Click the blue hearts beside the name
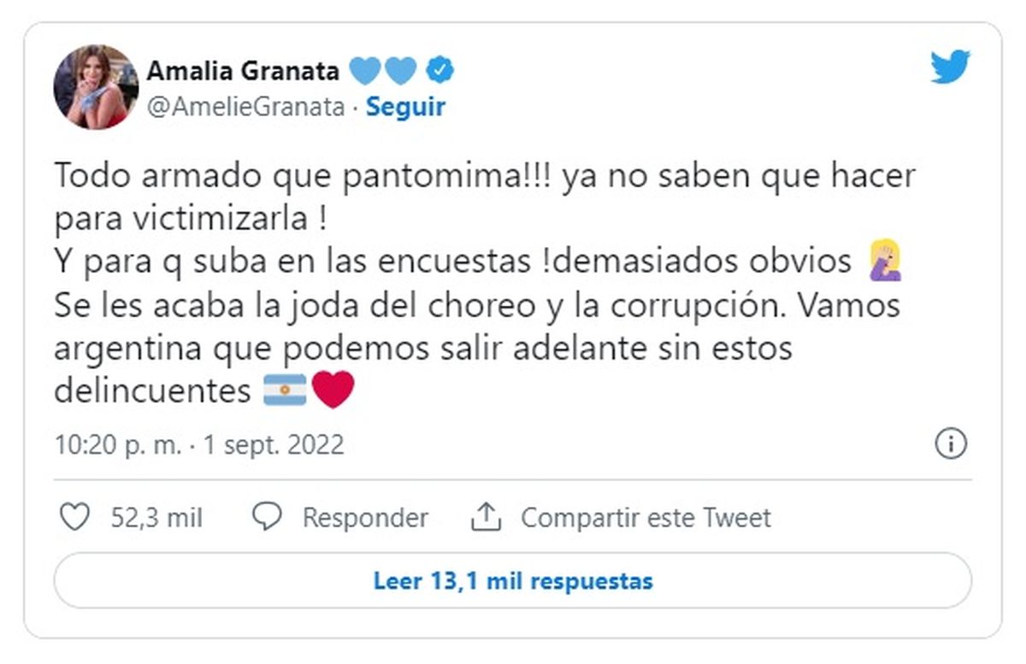 click(382, 70)
